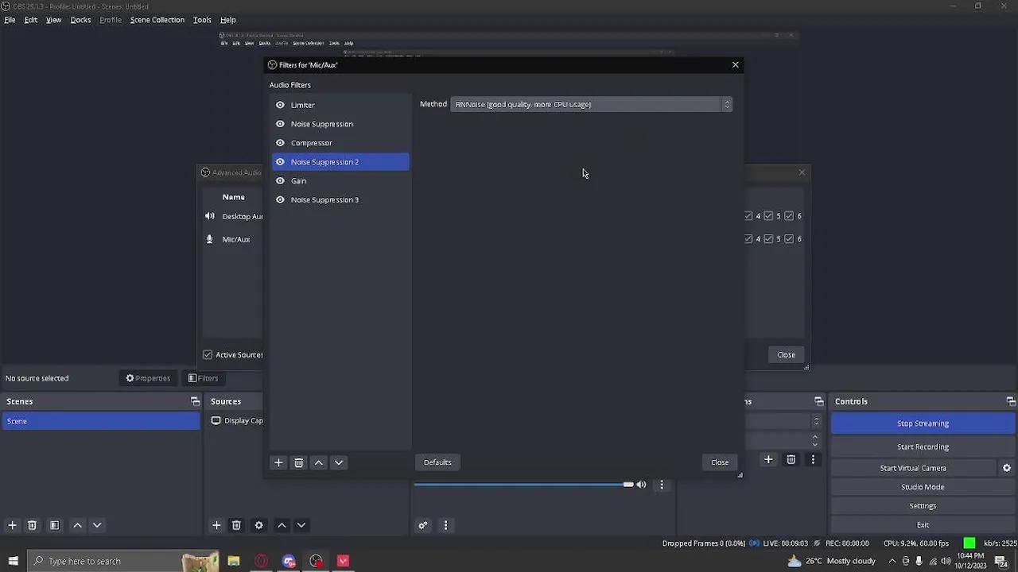Viewport: 1018px width, 572px height.
Task: Launch Opera browser from the taskbar
Action: click(x=261, y=561)
